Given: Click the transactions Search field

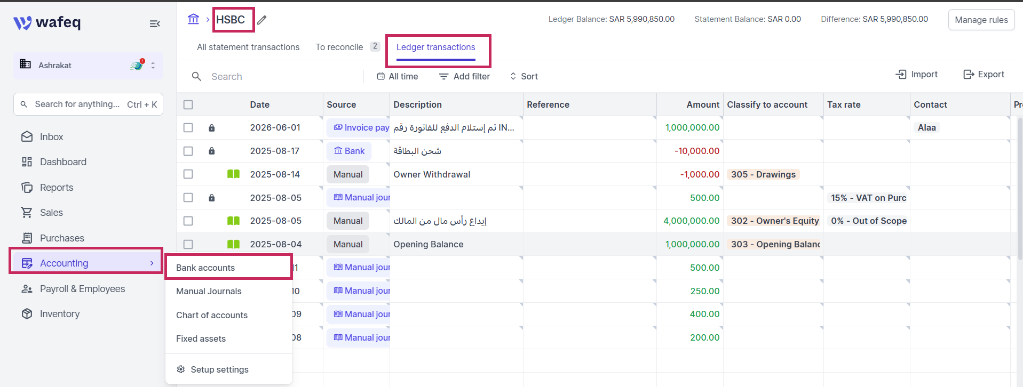Looking at the screenshot, I should [x=277, y=77].
